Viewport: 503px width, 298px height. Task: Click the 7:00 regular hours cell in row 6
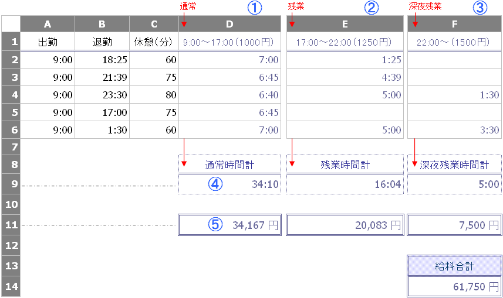(x=229, y=130)
